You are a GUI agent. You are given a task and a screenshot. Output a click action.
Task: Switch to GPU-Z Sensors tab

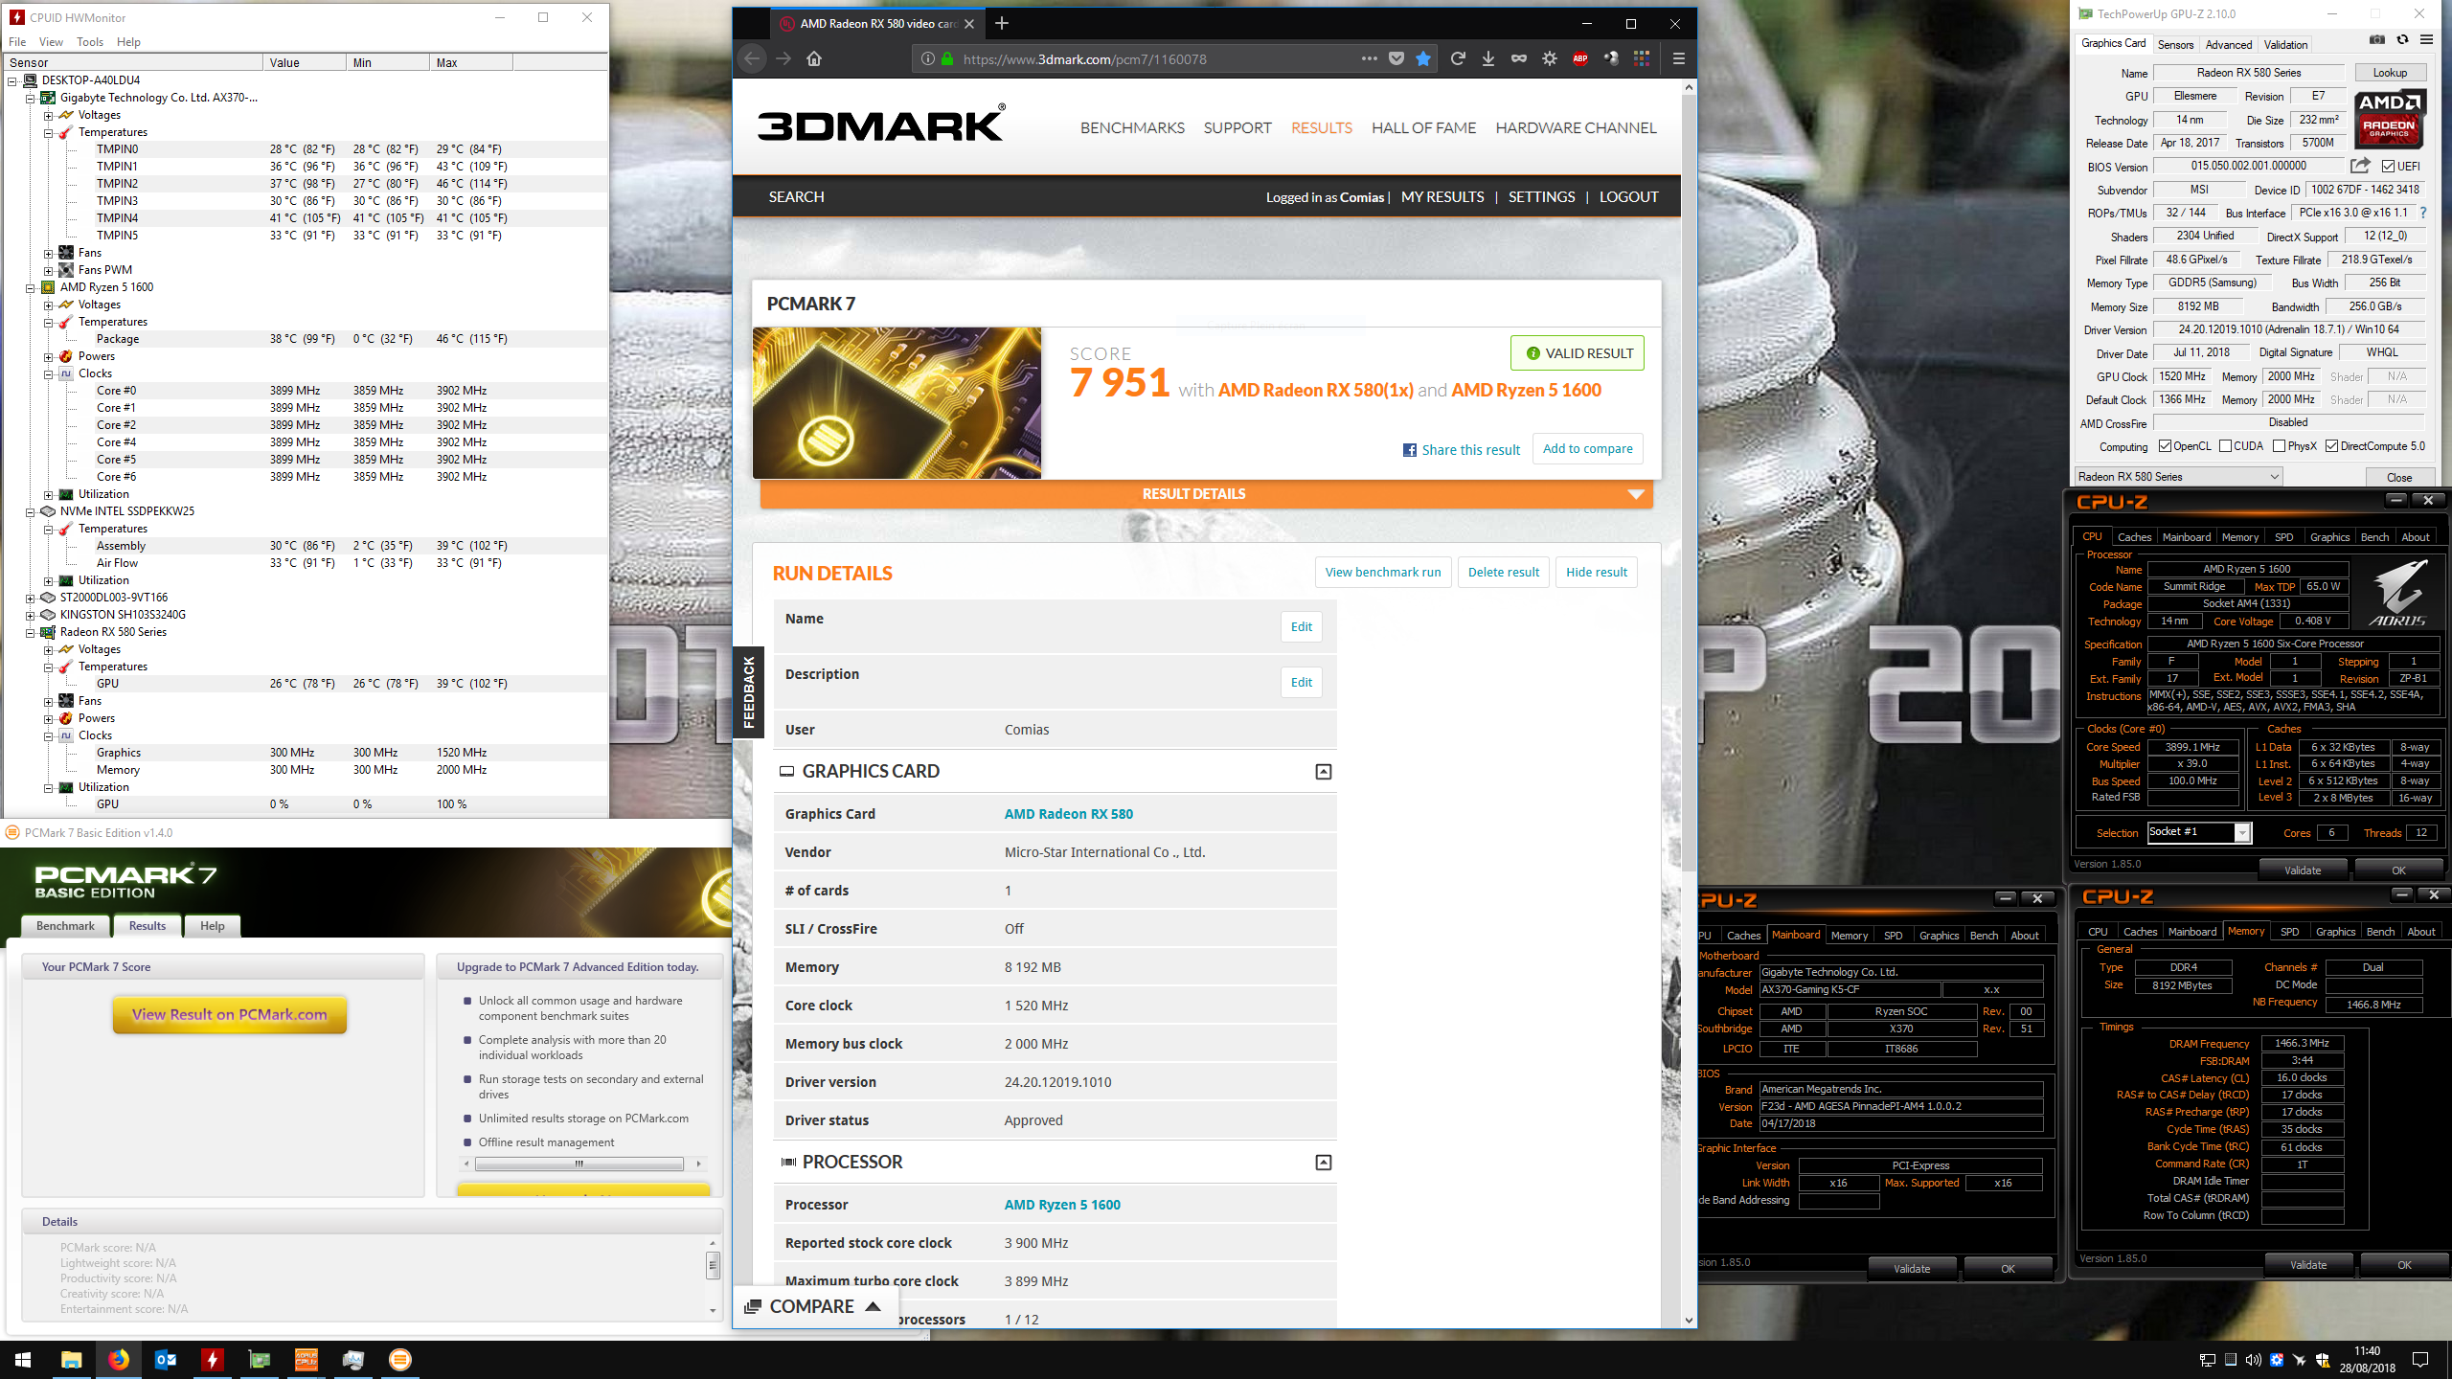pos(2175,45)
